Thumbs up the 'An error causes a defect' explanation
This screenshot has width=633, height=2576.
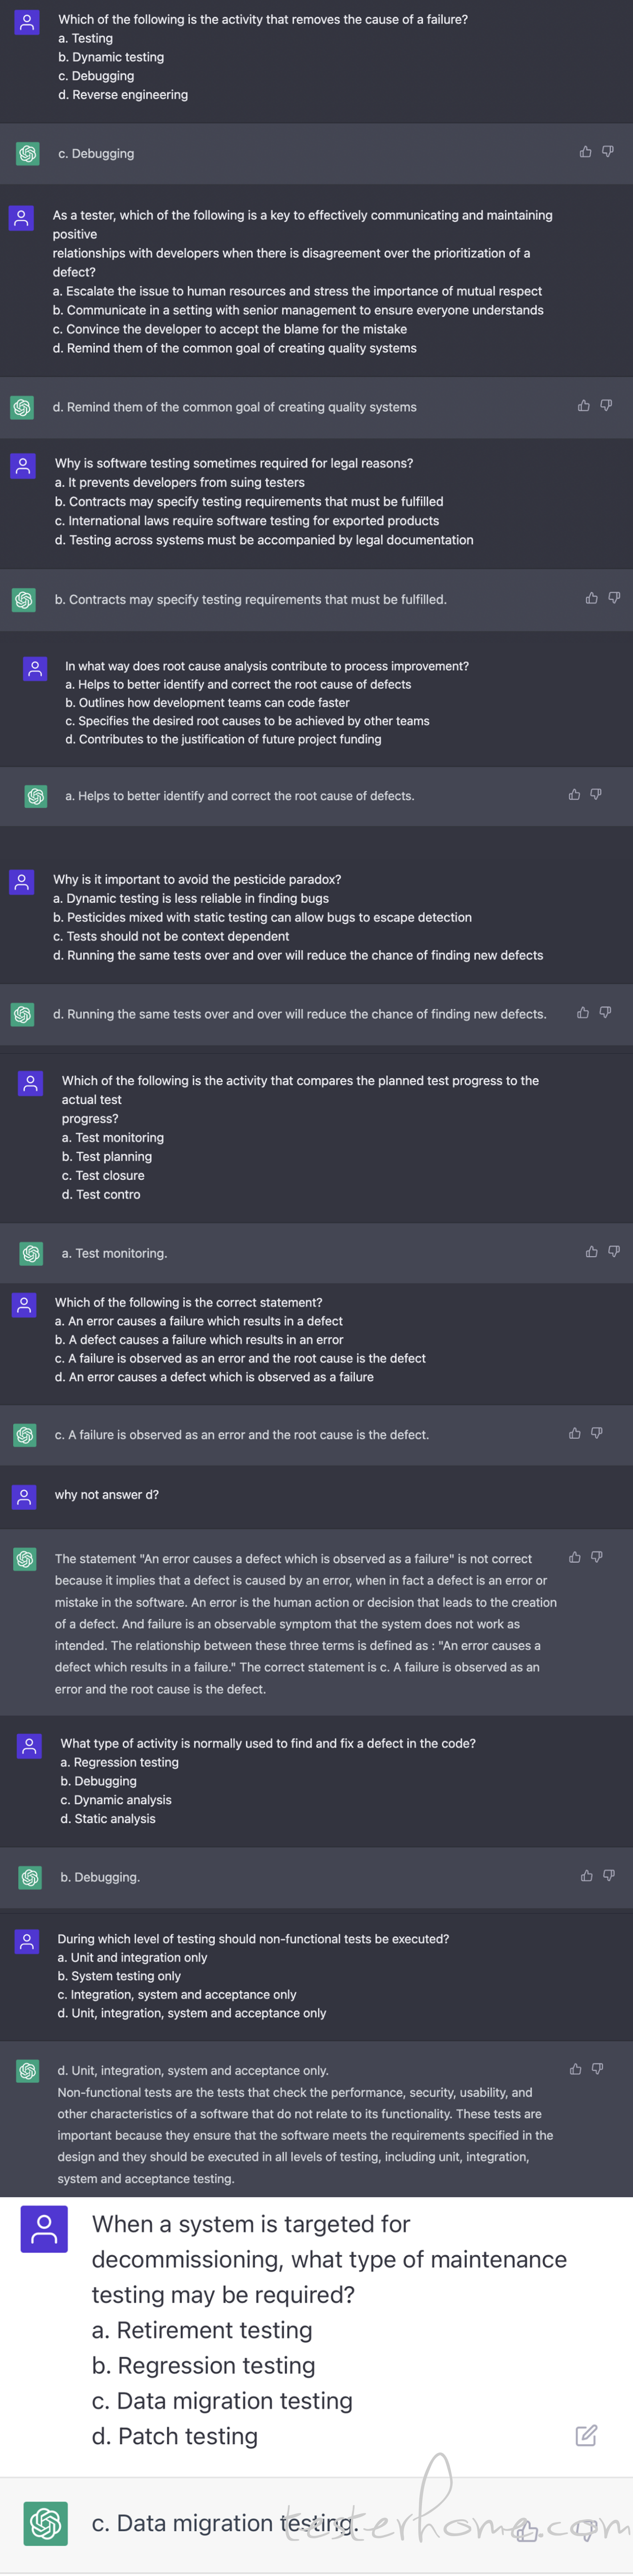(574, 1557)
